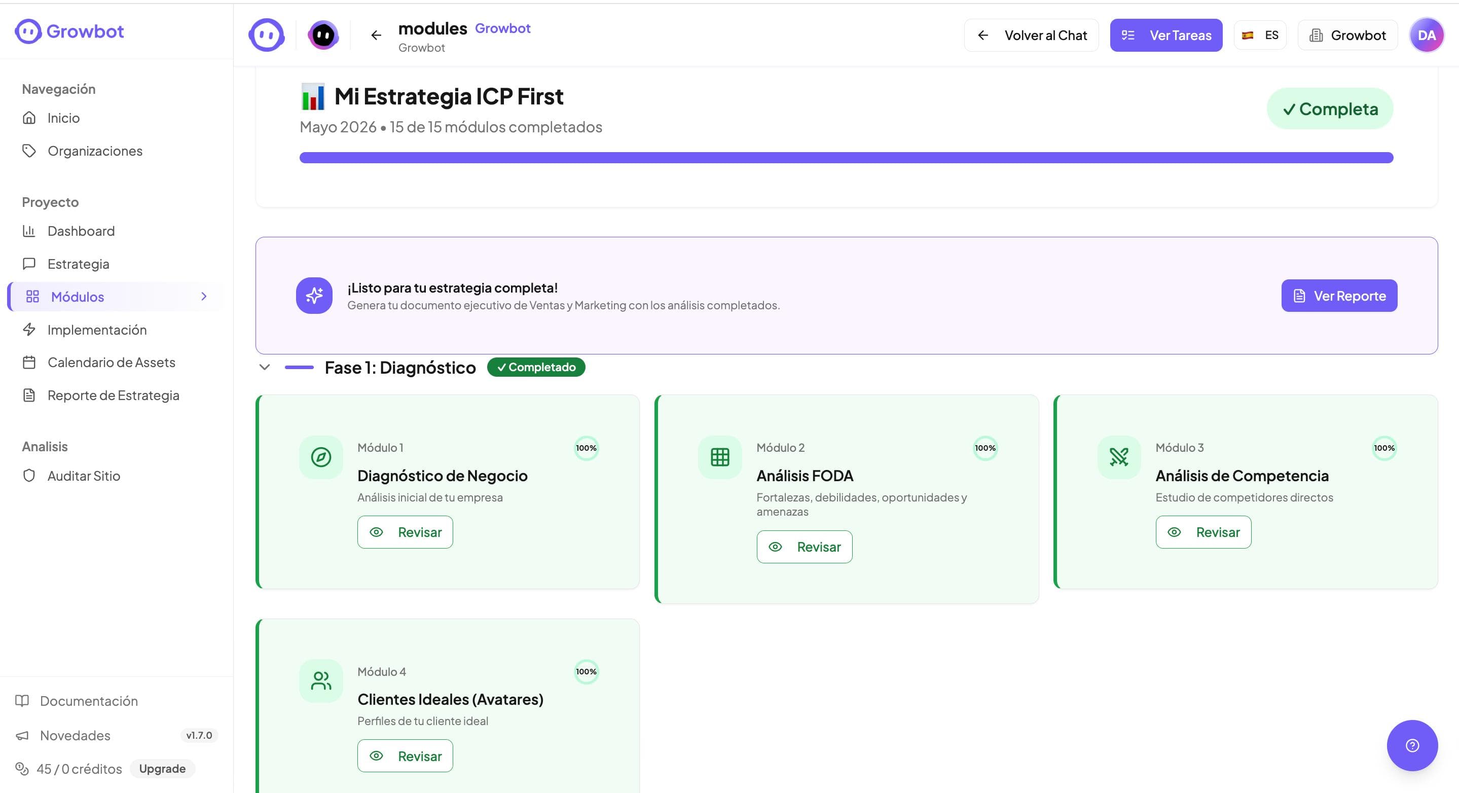
Task: Expand the Módulos sidebar chevron
Action: click(204, 296)
